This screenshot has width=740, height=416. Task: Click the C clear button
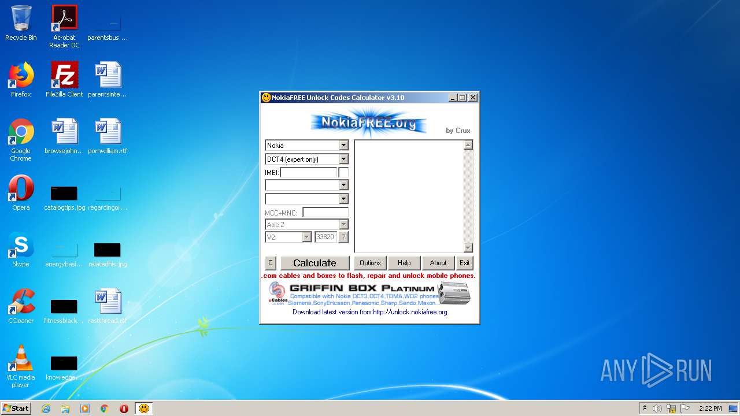point(270,263)
